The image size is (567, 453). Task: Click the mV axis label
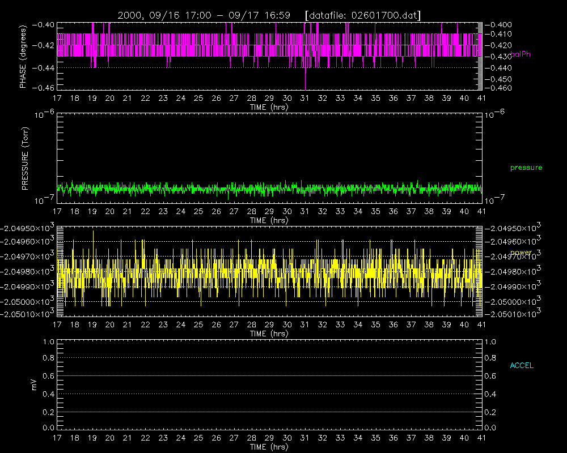pos(34,384)
